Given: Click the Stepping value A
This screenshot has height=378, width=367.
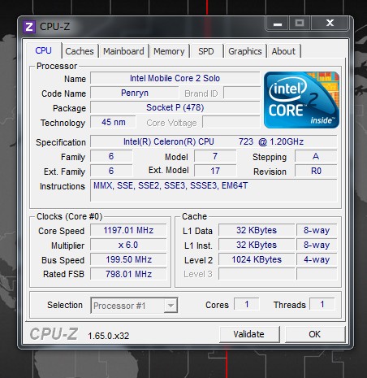Looking at the screenshot, I should point(316,156).
